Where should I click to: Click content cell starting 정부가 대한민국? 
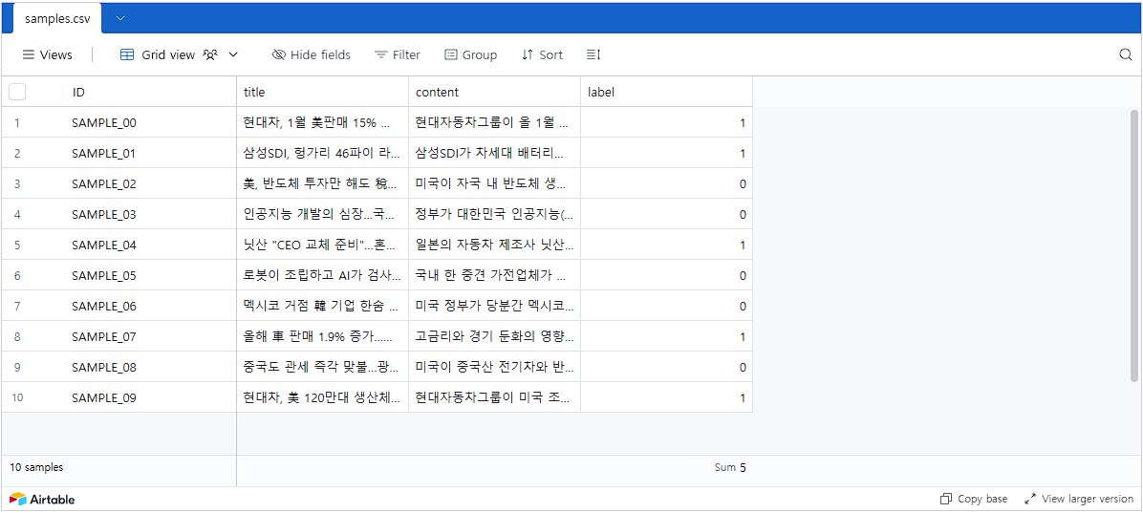494,215
